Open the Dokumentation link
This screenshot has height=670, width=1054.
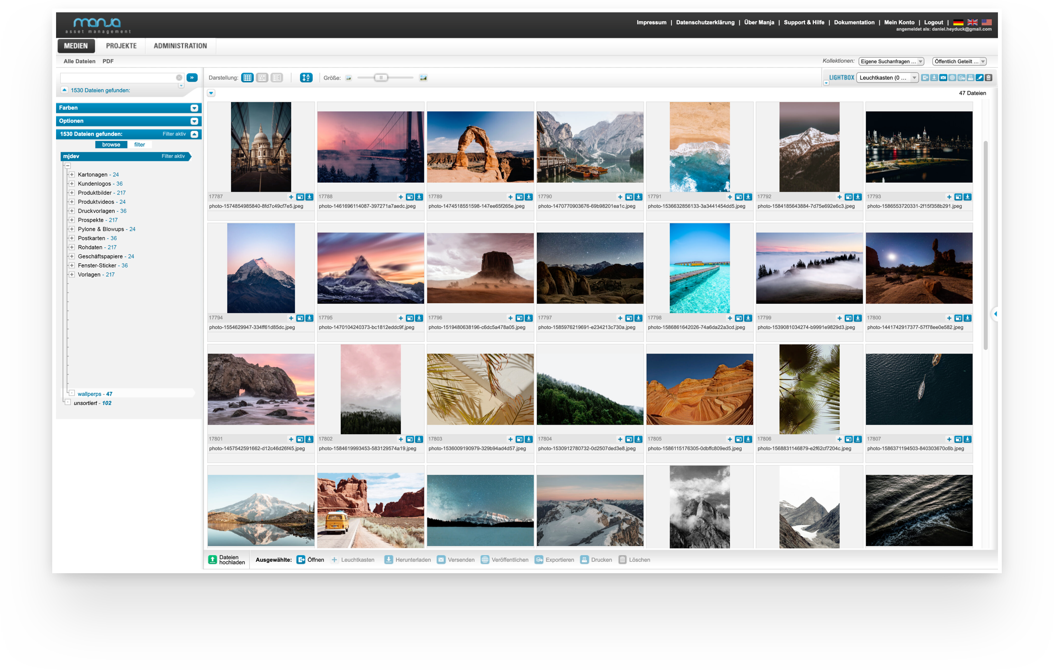tap(854, 22)
